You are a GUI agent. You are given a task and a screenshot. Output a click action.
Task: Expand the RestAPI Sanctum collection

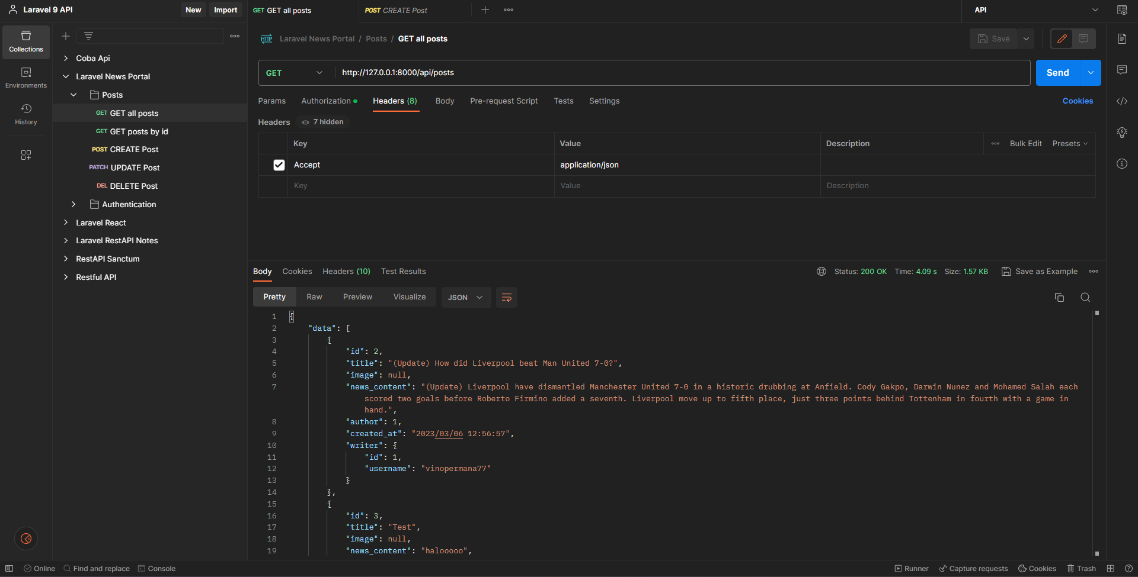[66, 259]
